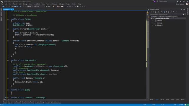The width and height of the screenshot is (189, 106).
Task: Expand the Program.cs node in Solution Explorer
Action: click(153, 26)
